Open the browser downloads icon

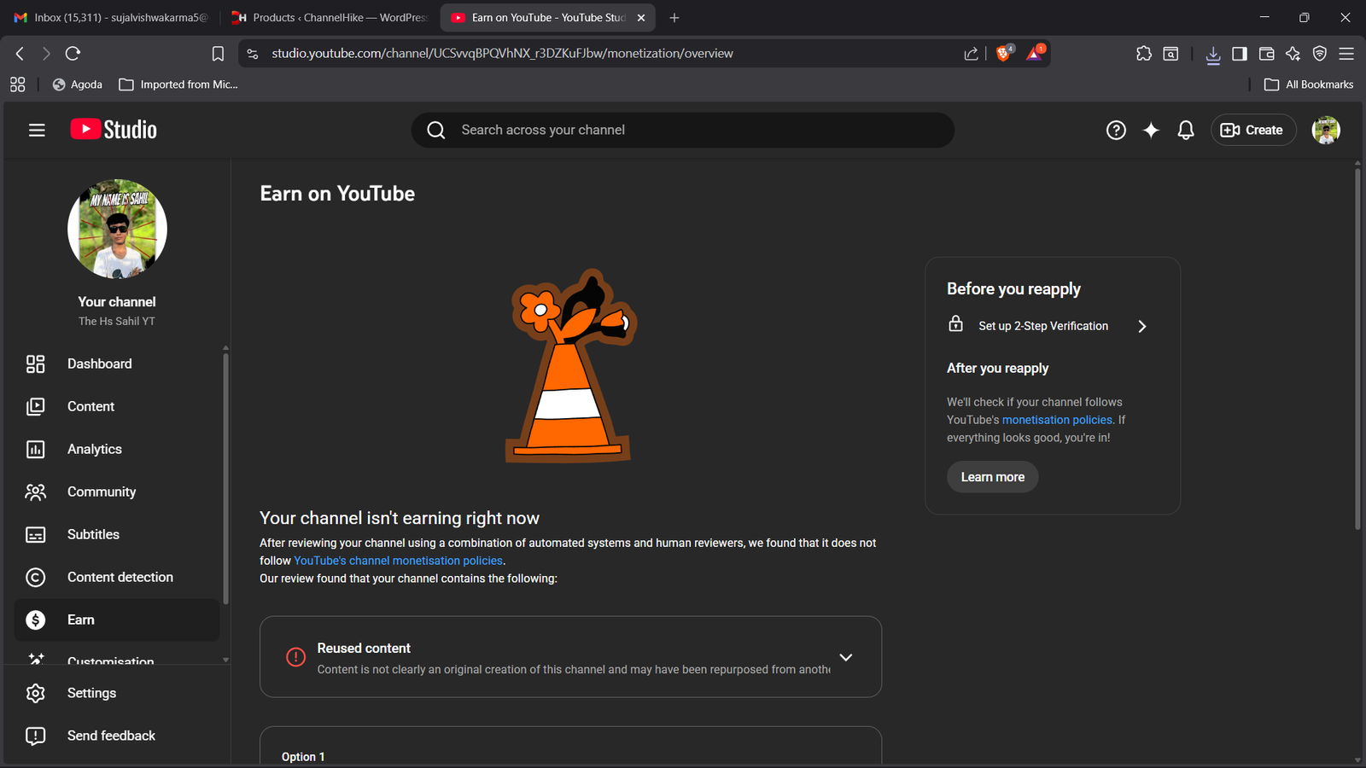pyautogui.click(x=1212, y=54)
